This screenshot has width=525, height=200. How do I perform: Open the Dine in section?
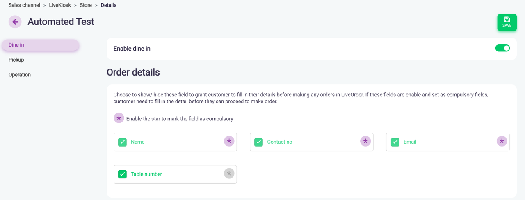pyautogui.click(x=16, y=45)
